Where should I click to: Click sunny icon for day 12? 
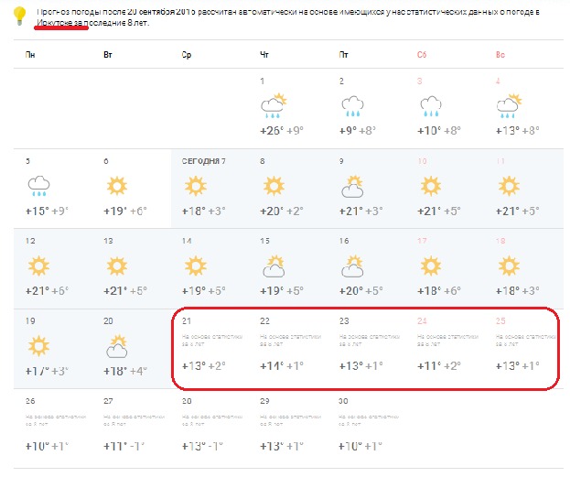[x=38, y=267]
